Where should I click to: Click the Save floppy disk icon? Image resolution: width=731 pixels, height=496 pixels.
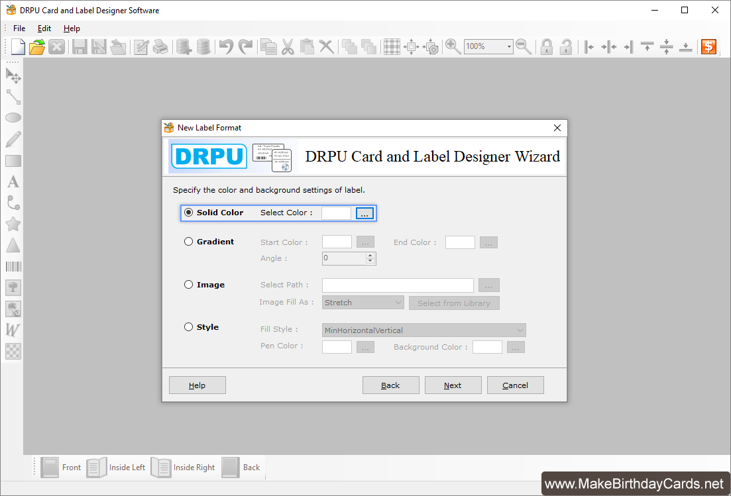pyautogui.click(x=80, y=46)
